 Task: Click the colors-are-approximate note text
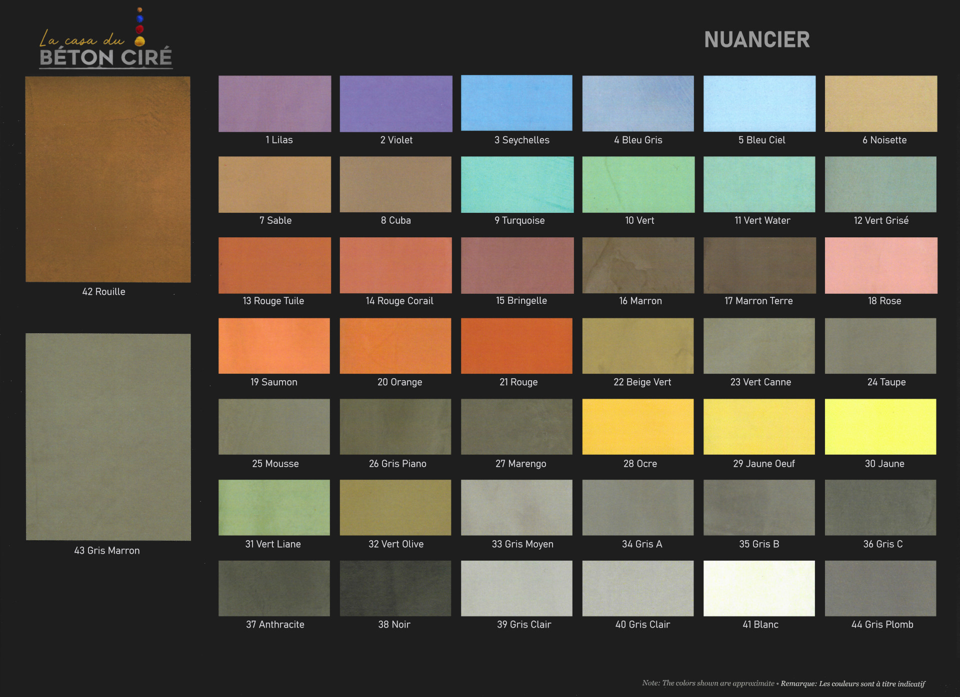(708, 683)
